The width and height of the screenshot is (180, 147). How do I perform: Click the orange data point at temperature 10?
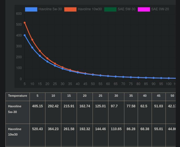pos(32,40)
